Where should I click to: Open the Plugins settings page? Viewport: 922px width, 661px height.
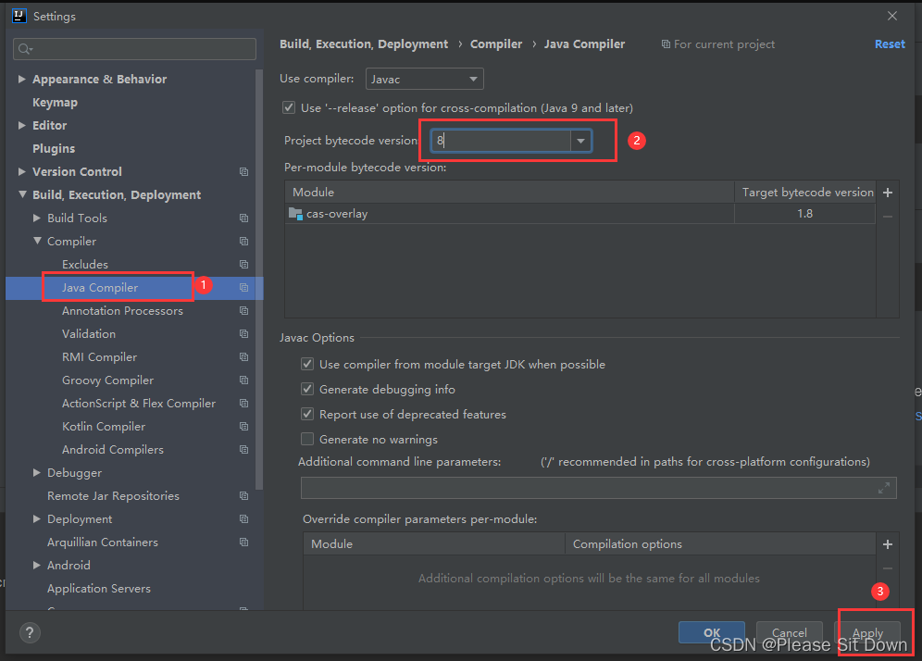click(x=54, y=149)
